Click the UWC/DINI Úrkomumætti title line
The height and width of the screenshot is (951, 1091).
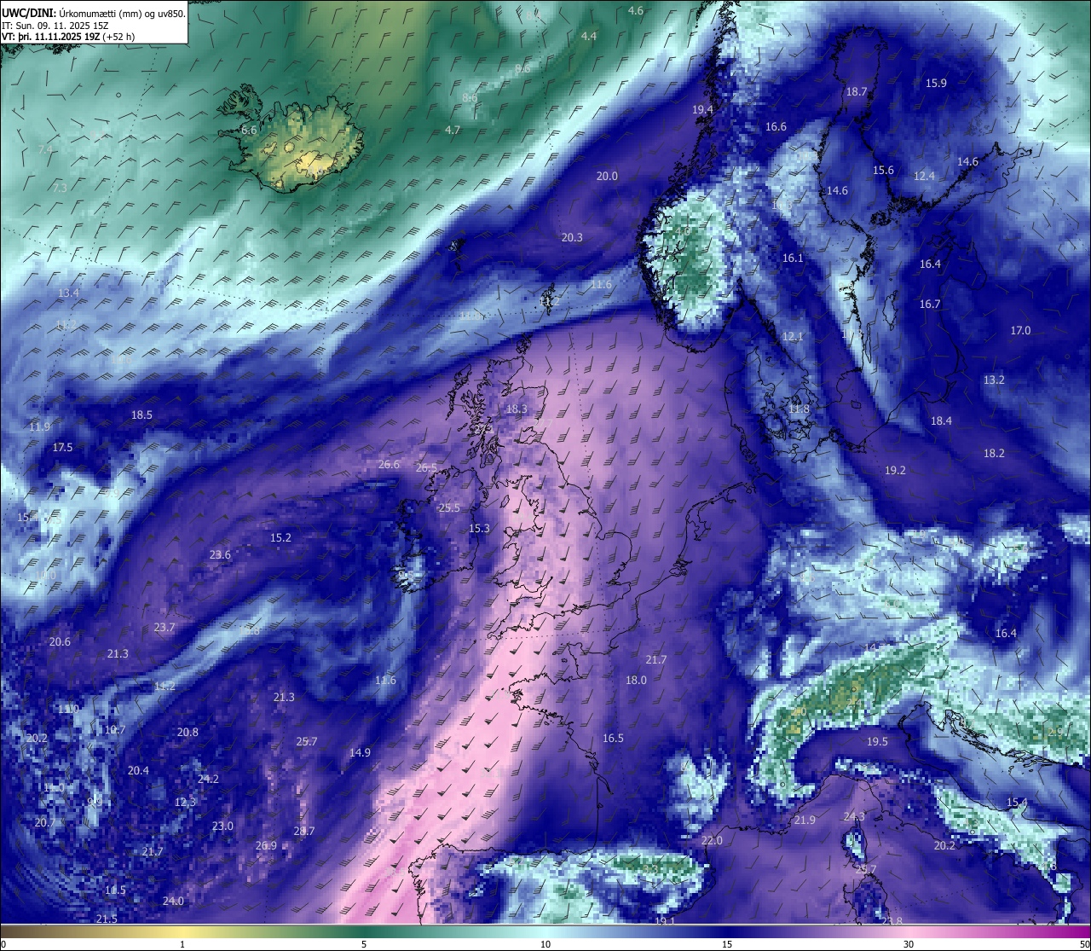pyautogui.click(x=94, y=13)
